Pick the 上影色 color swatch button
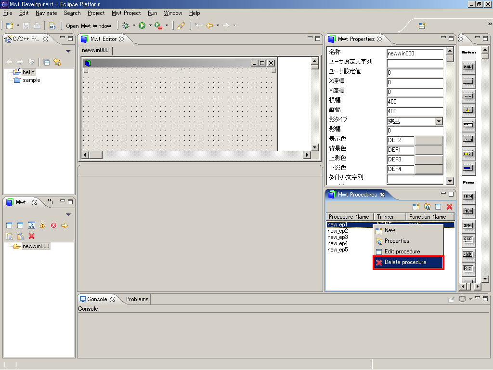 click(x=428, y=159)
